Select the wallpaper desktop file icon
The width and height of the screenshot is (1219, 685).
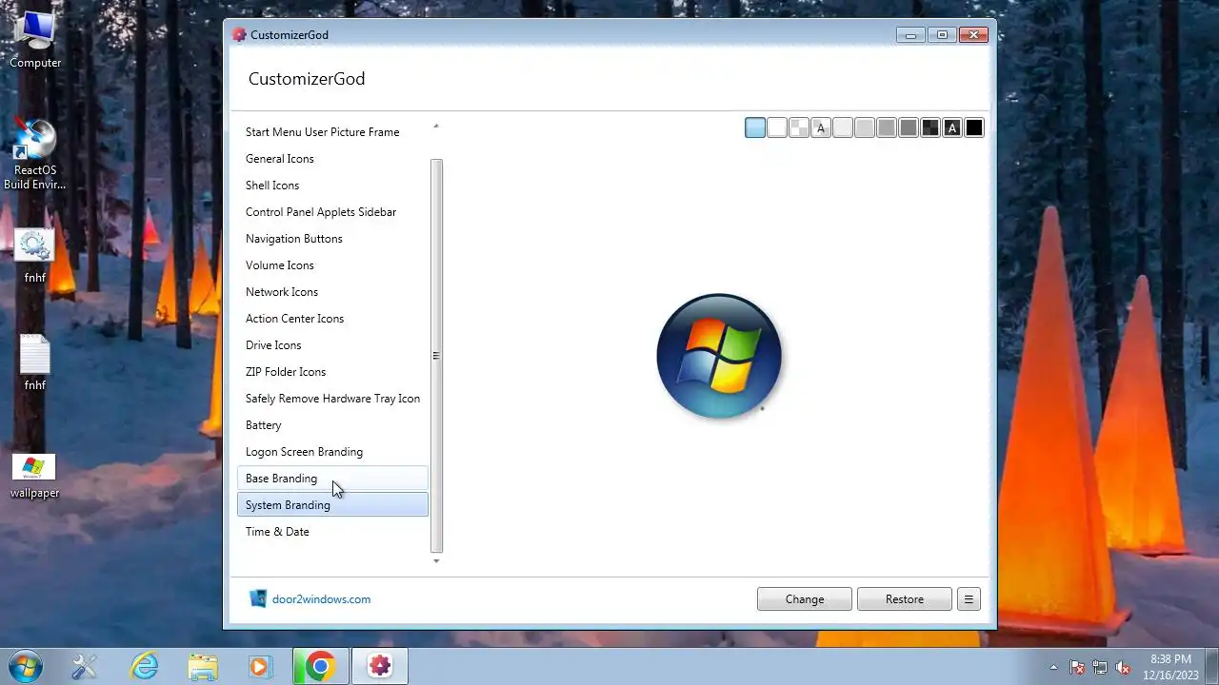[35, 477]
